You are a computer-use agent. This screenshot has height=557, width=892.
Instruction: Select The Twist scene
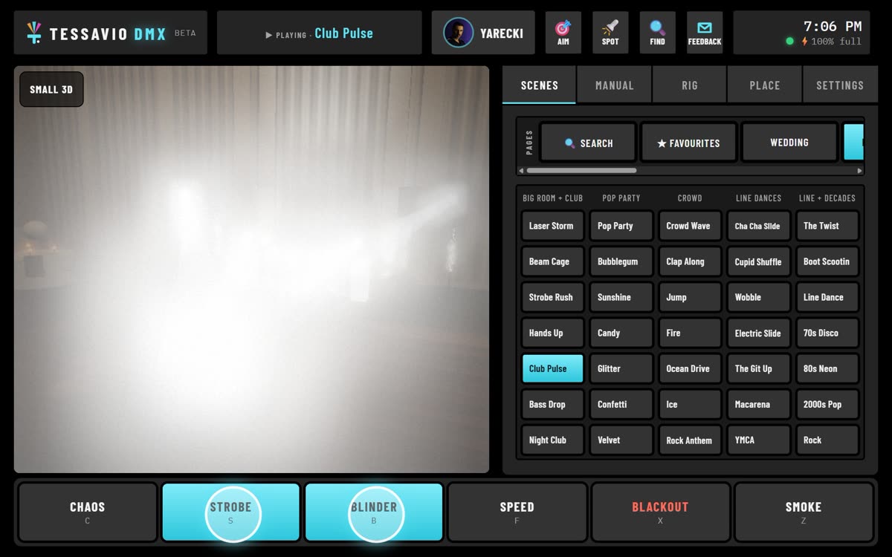(827, 226)
